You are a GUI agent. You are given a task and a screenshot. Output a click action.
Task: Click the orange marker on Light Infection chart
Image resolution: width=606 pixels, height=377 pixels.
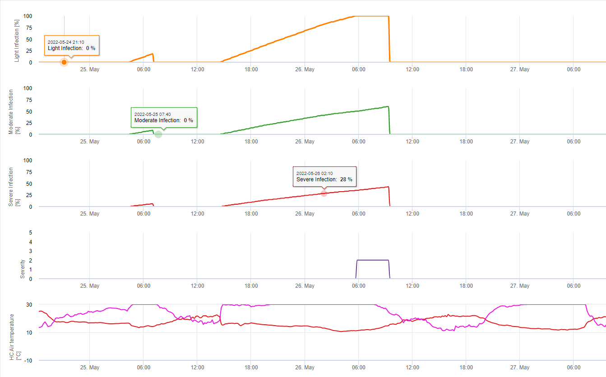(x=64, y=62)
